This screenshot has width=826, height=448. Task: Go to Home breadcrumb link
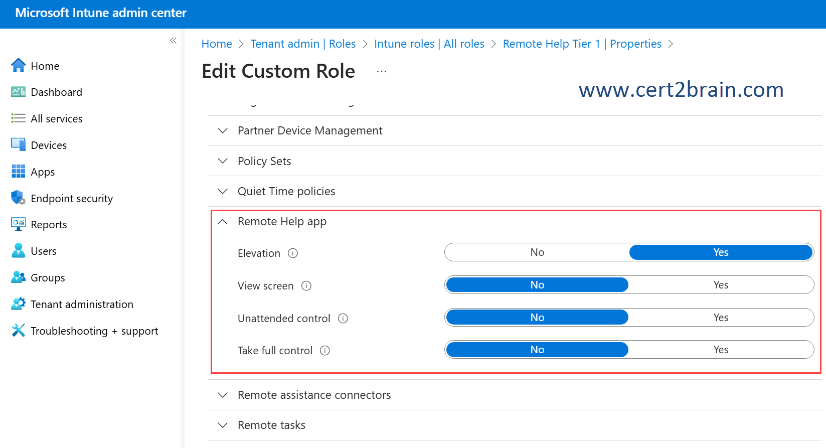217,44
